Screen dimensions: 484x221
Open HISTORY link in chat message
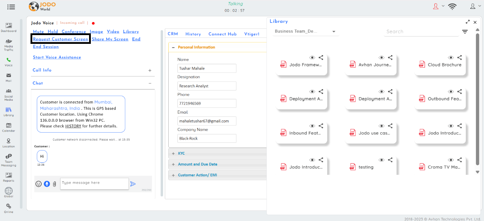[x=73, y=126]
